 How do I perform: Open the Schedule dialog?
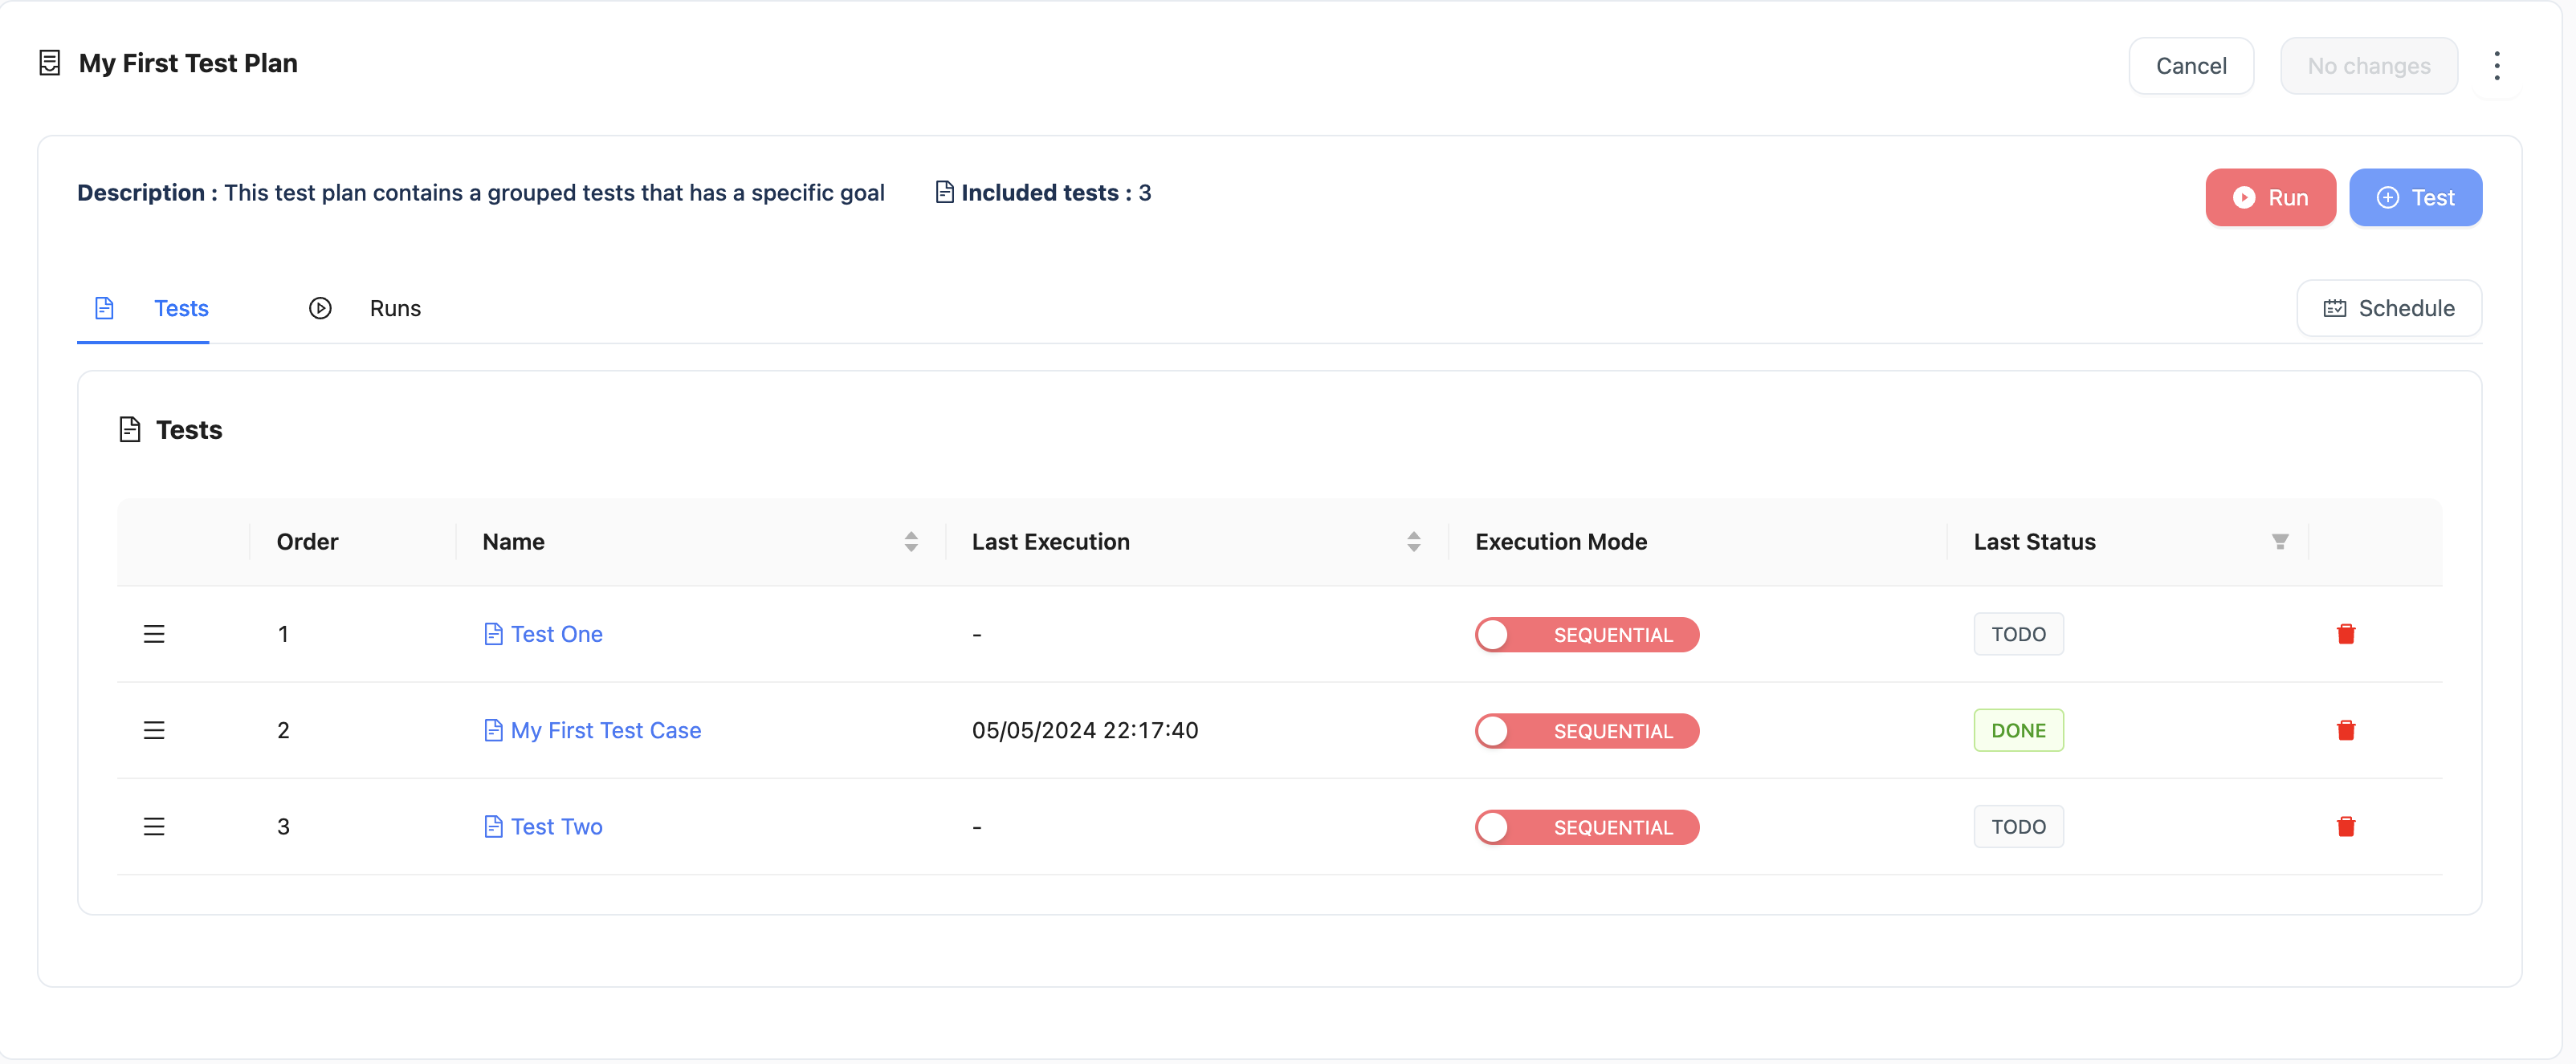(2388, 307)
